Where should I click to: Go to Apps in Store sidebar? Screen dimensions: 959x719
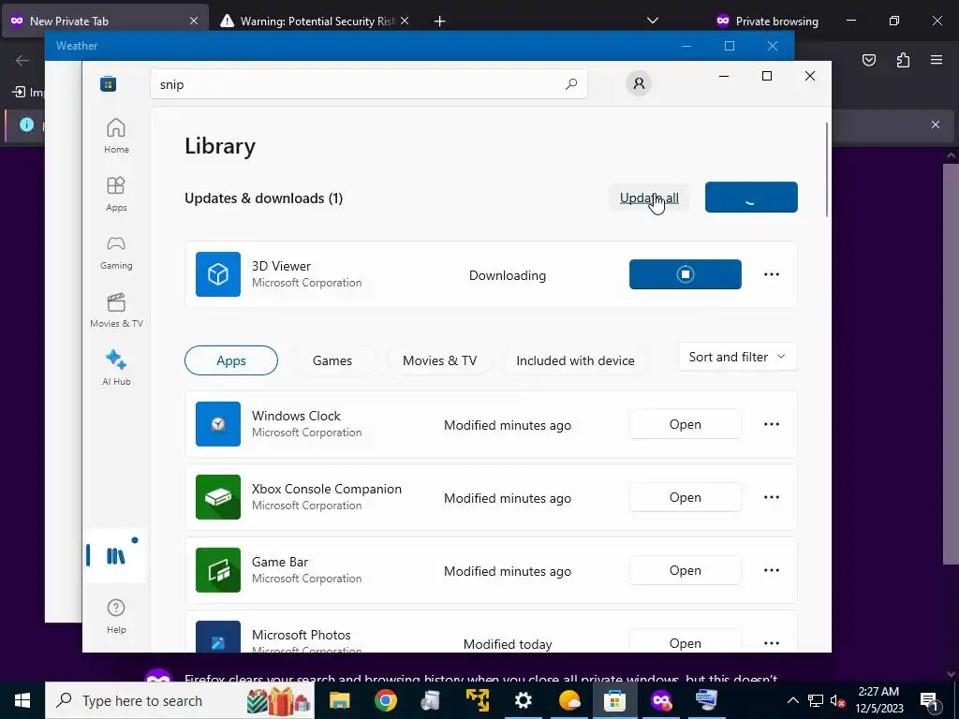pos(116,194)
